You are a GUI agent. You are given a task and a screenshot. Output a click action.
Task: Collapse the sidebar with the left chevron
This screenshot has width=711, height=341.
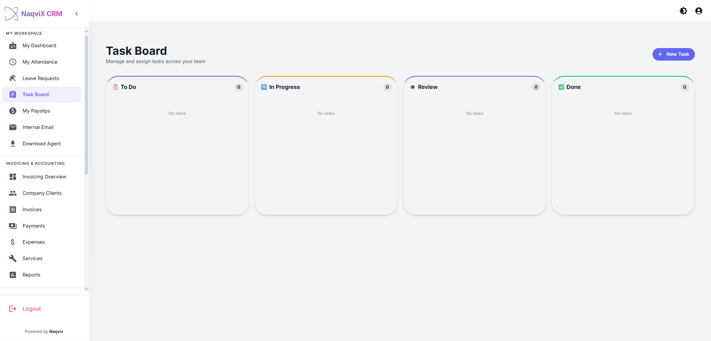point(77,13)
